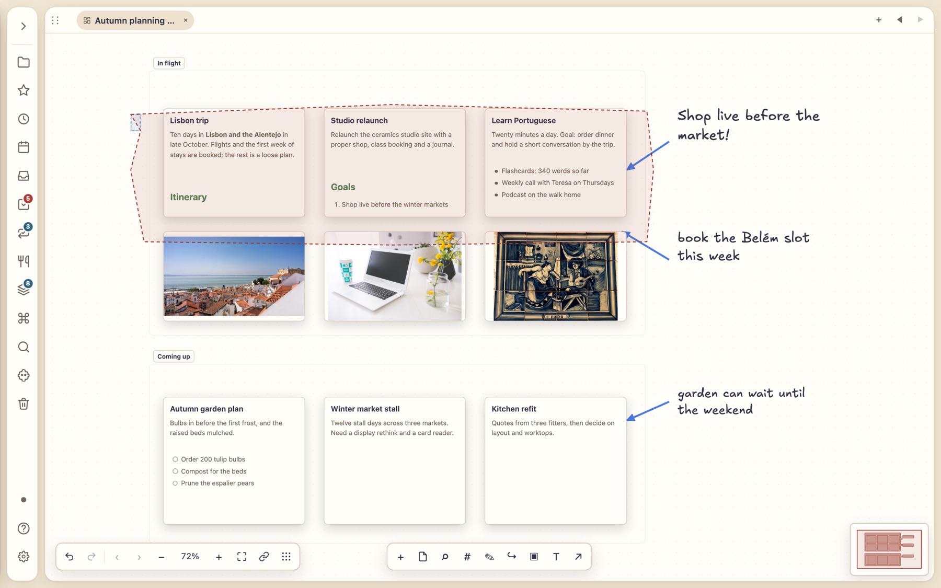
Task: Select the arrow tool in canvas toolbar
Action: point(578,557)
